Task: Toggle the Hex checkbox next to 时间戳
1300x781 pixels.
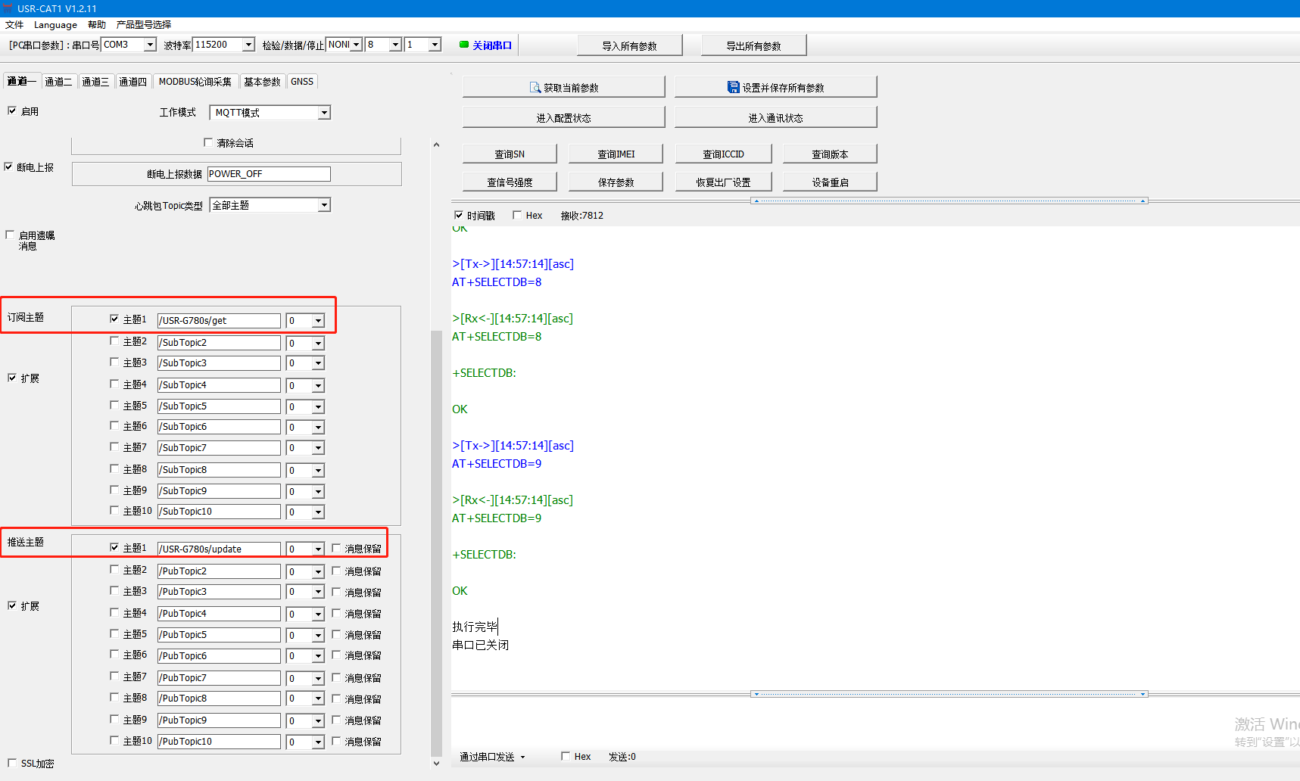Action: click(x=517, y=215)
